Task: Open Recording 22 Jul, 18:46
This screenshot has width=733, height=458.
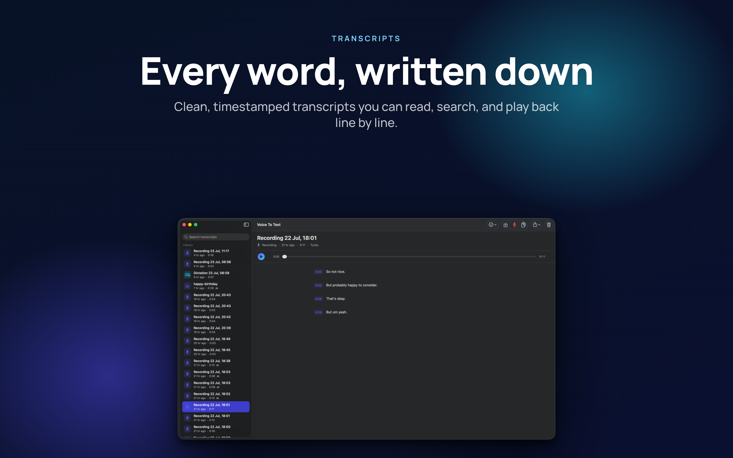Action: pyautogui.click(x=216, y=341)
